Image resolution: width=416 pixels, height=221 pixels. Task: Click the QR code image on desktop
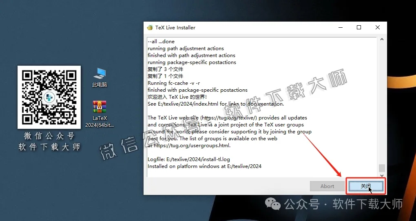[x=49, y=97]
